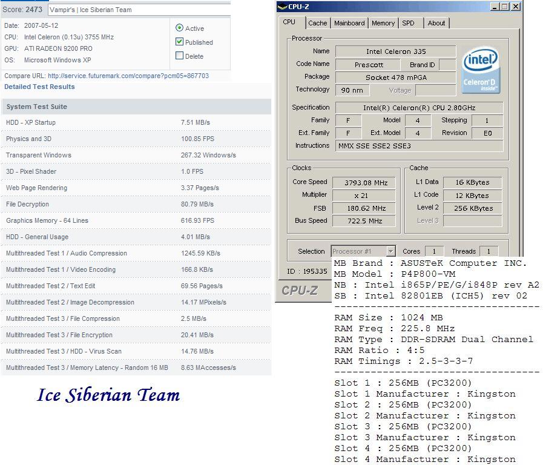Click the RAM Ratio 4:5 line
Screen dimensions: 543x465
pyautogui.click(x=379, y=351)
